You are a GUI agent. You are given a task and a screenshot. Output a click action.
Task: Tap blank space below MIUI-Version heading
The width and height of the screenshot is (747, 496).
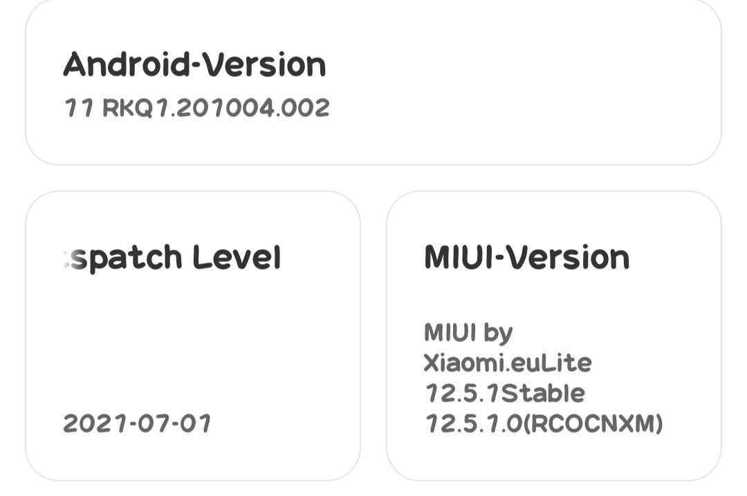pos(554,296)
